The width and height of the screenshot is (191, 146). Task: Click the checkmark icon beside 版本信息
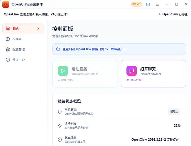click(x=60, y=140)
